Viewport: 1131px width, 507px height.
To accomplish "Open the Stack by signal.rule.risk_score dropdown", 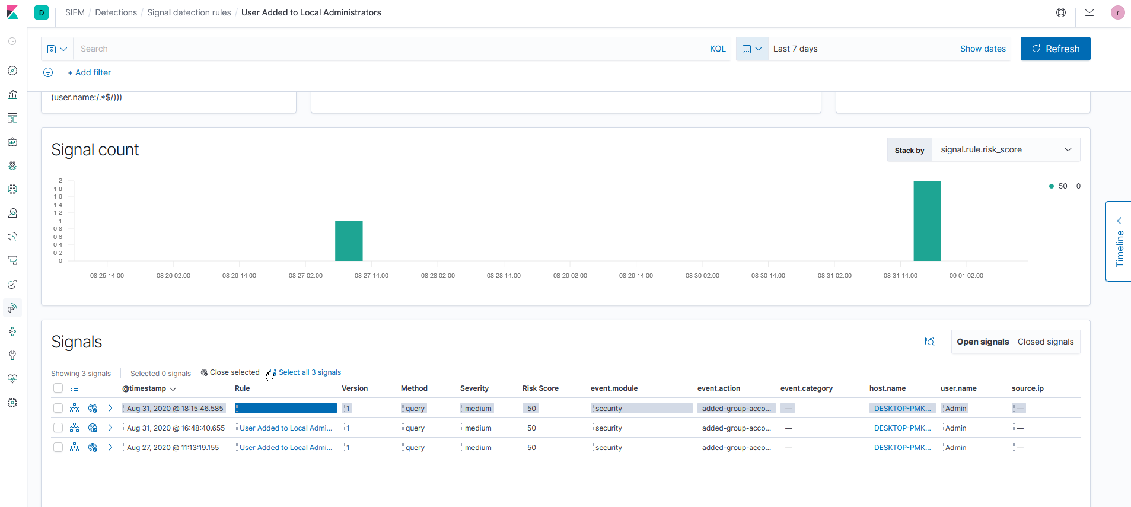I will point(1005,150).
